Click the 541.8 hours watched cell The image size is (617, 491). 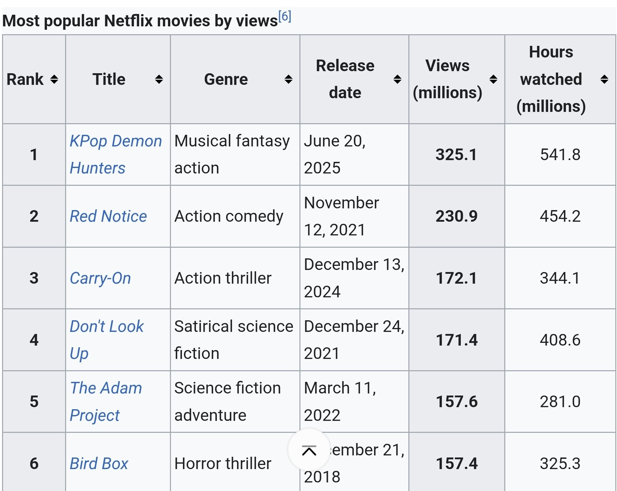tap(560, 155)
